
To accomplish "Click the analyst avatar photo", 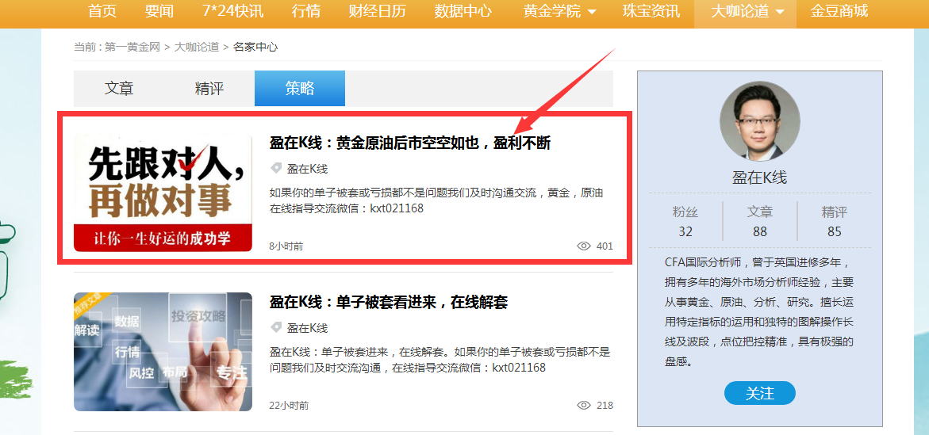I will click(759, 121).
